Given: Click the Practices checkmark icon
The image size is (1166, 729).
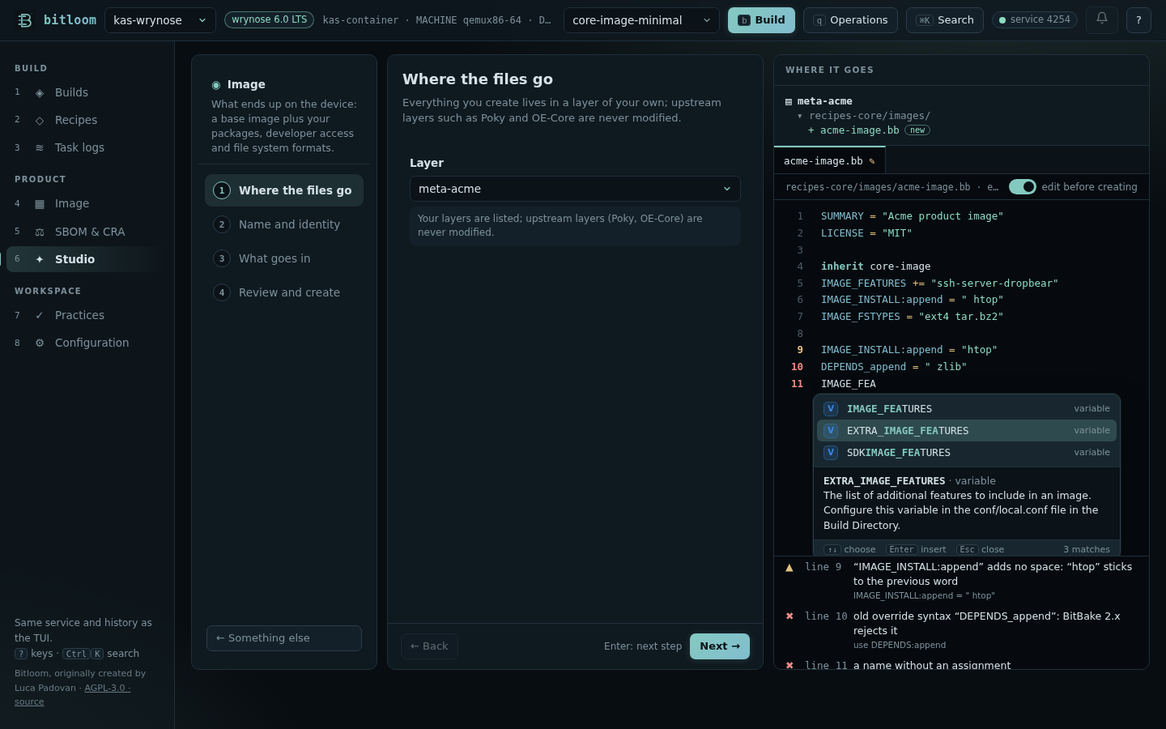Looking at the screenshot, I should 40,316.
